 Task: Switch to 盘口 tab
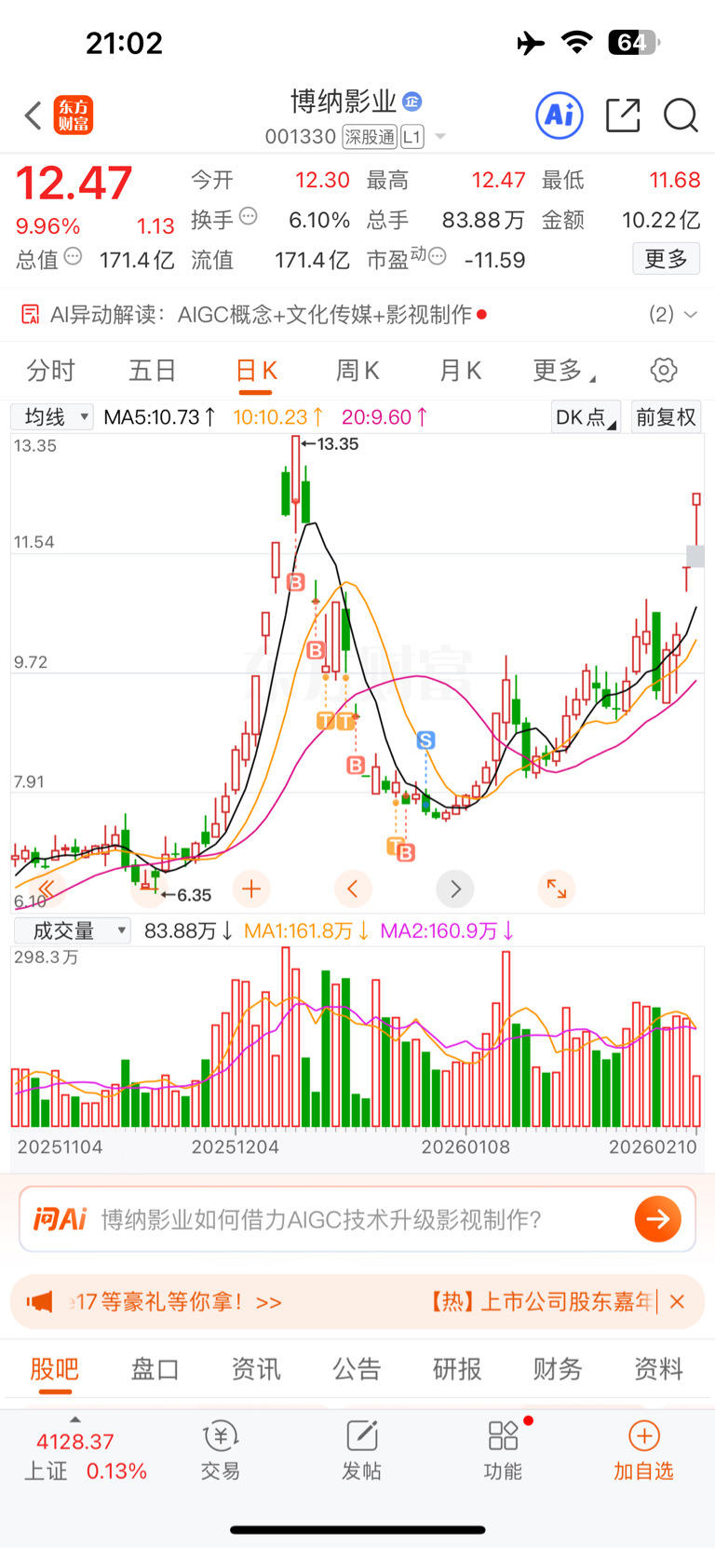155,1369
